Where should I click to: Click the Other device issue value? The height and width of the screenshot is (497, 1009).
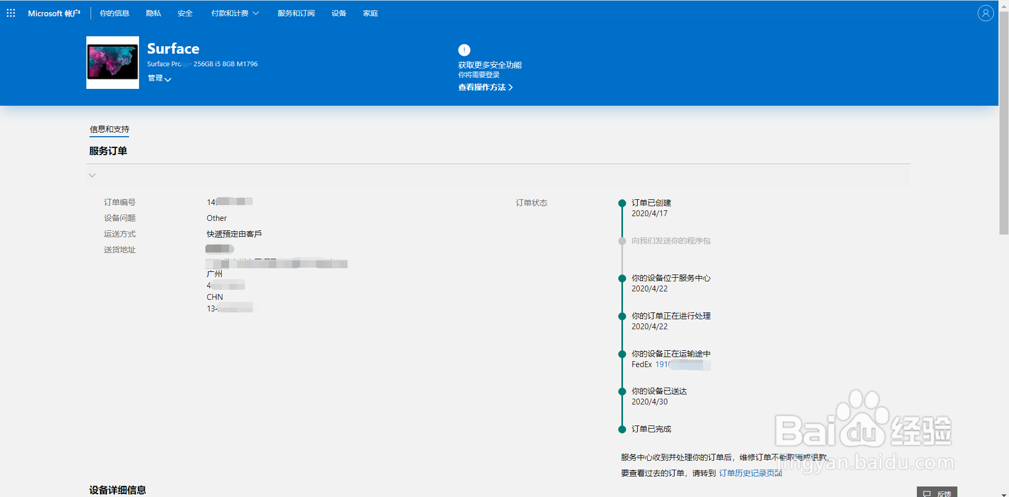[216, 218]
